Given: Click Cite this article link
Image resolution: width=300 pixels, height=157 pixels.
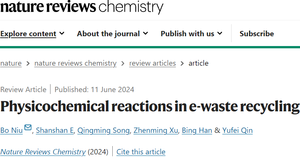Looking at the screenshot, I should pos(141,152).
